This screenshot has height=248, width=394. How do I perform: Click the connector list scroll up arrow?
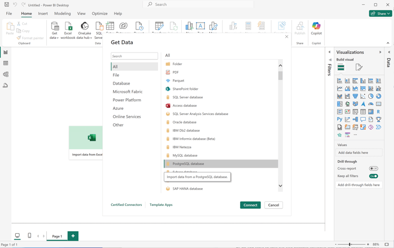point(281,66)
